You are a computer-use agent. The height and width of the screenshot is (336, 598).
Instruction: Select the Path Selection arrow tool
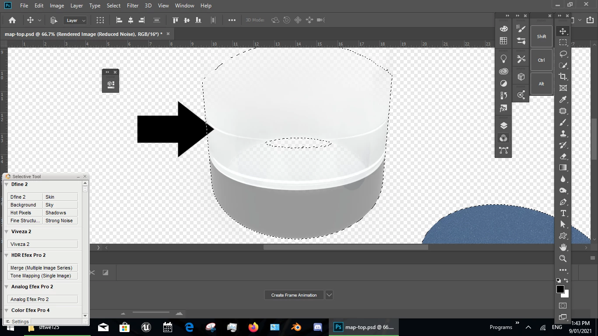(x=563, y=224)
